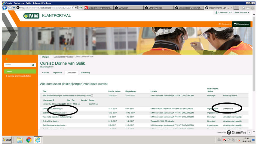257x145 pixels.
Task: Open IE Tools gear icon
Action: [x=252, y=8]
